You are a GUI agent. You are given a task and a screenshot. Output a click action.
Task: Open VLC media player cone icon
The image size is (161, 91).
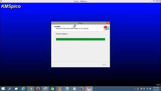[x=60, y=89]
